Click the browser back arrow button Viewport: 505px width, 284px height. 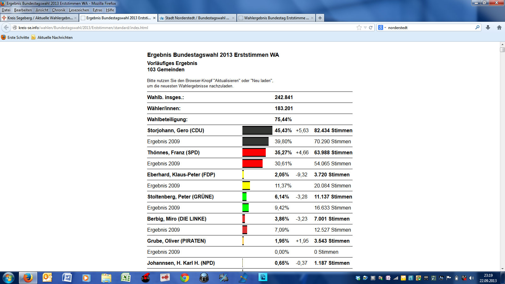[6, 27]
